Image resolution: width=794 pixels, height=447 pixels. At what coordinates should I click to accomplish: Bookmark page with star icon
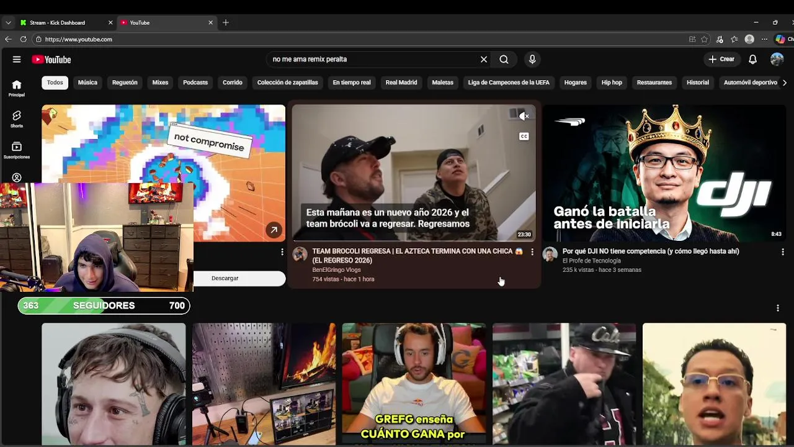704,39
